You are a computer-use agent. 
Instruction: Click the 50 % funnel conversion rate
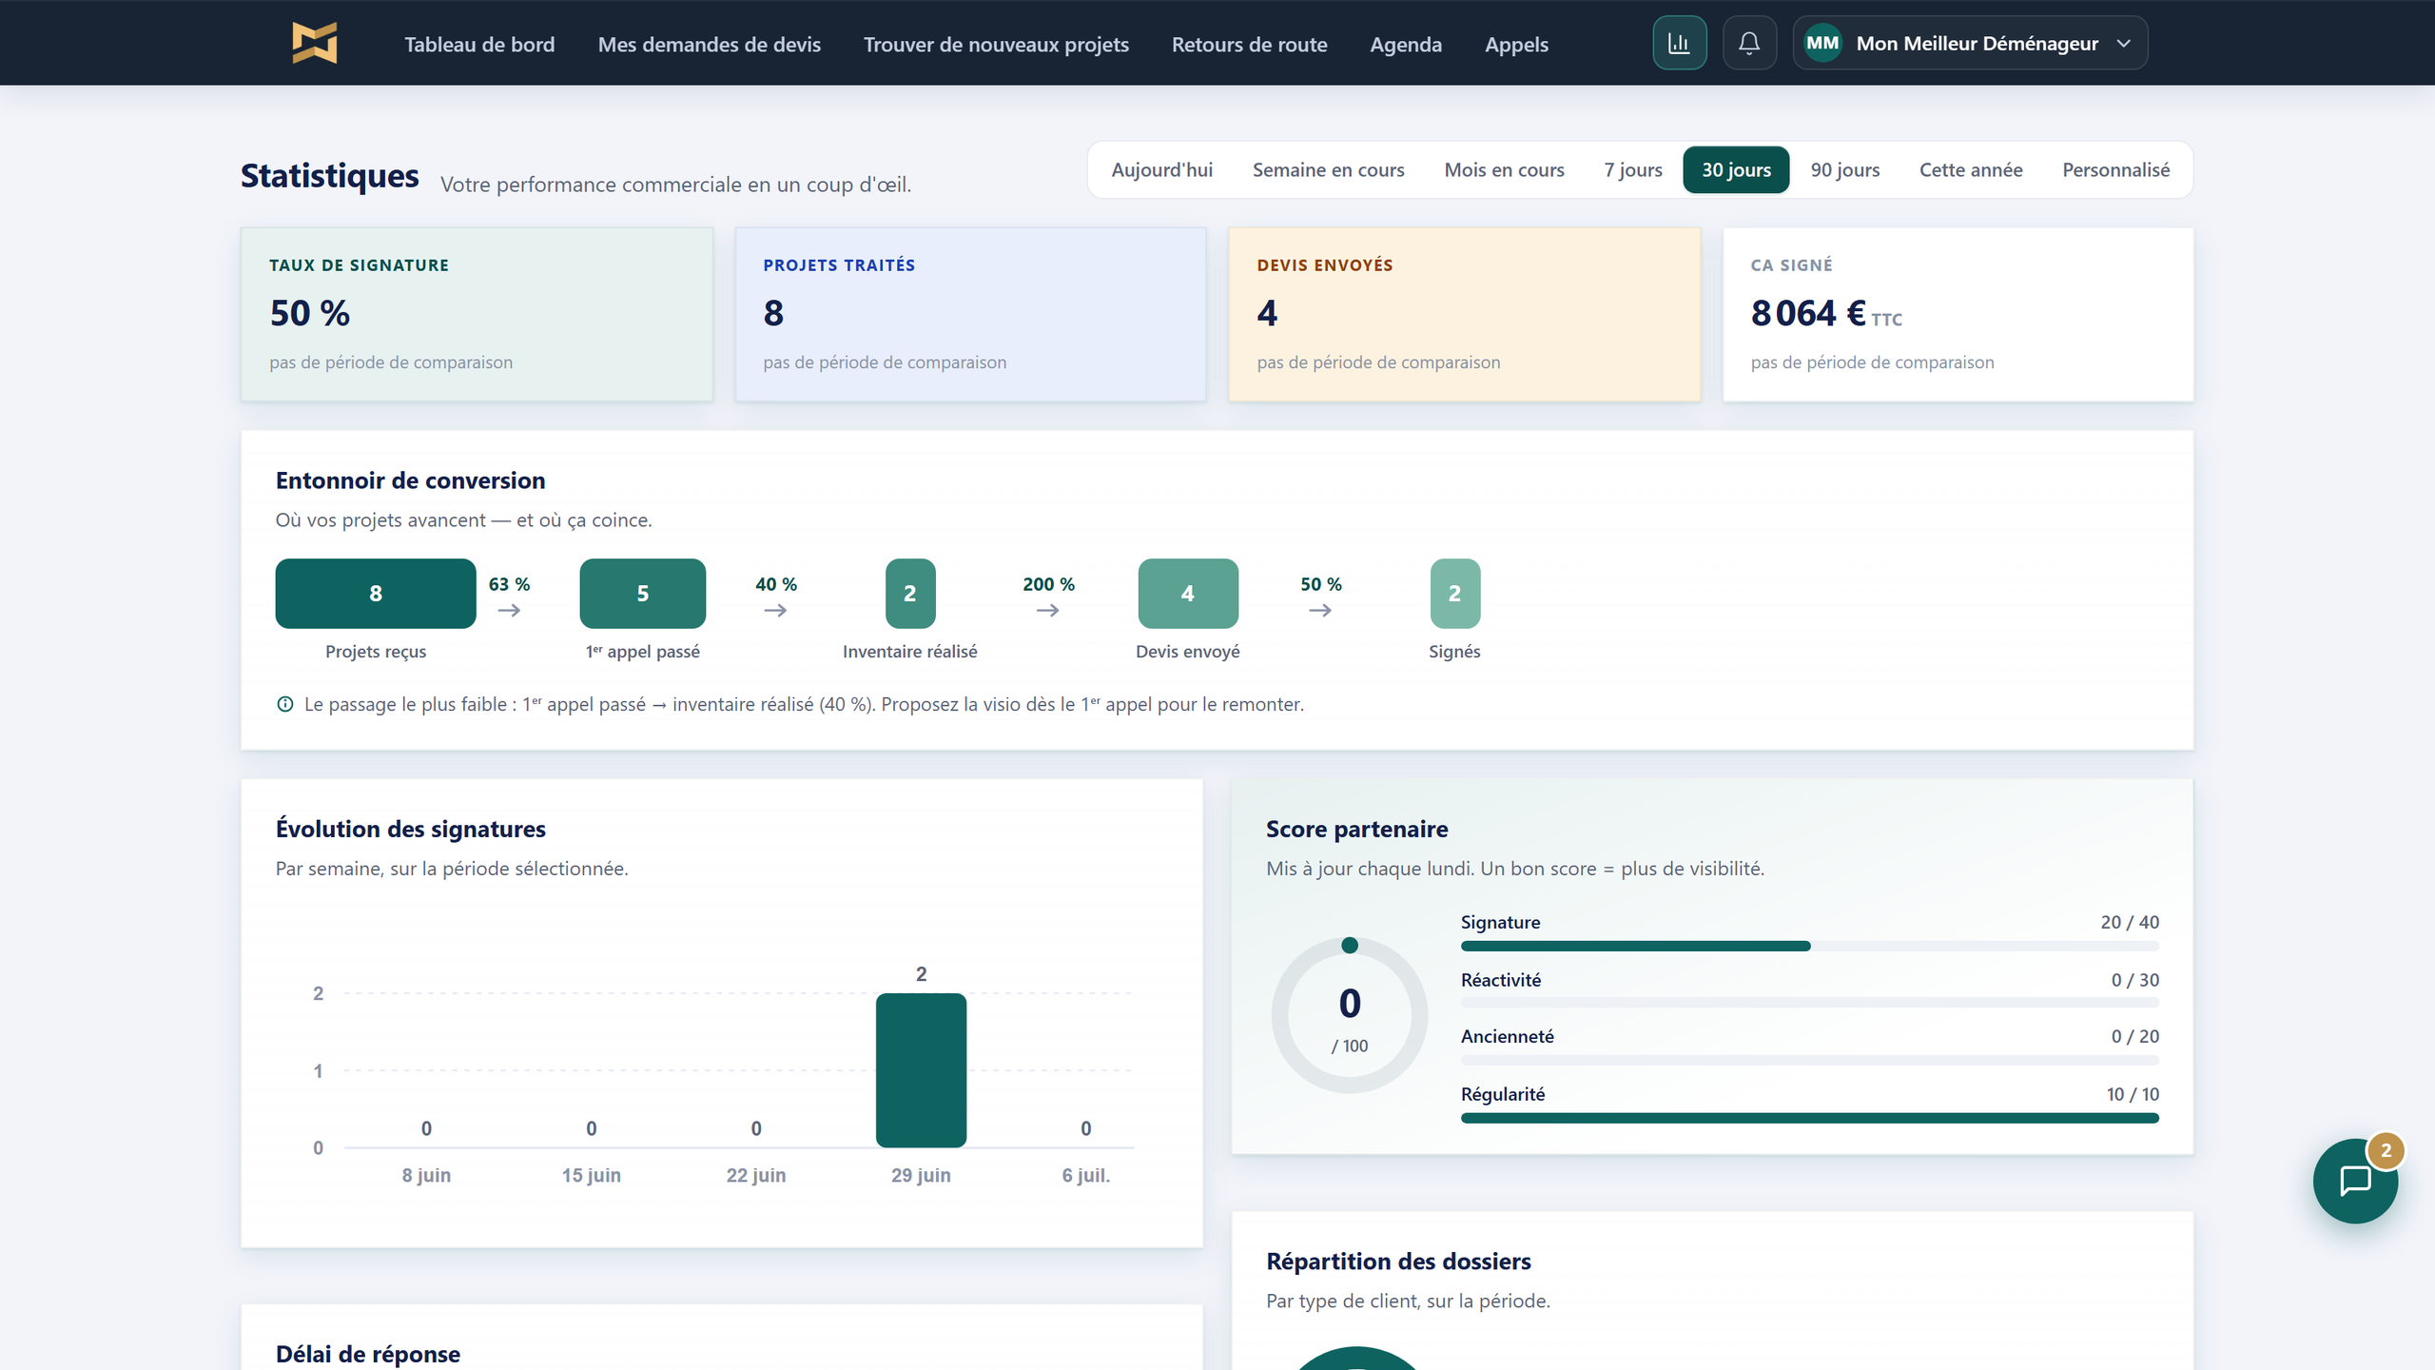pyautogui.click(x=1320, y=584)
